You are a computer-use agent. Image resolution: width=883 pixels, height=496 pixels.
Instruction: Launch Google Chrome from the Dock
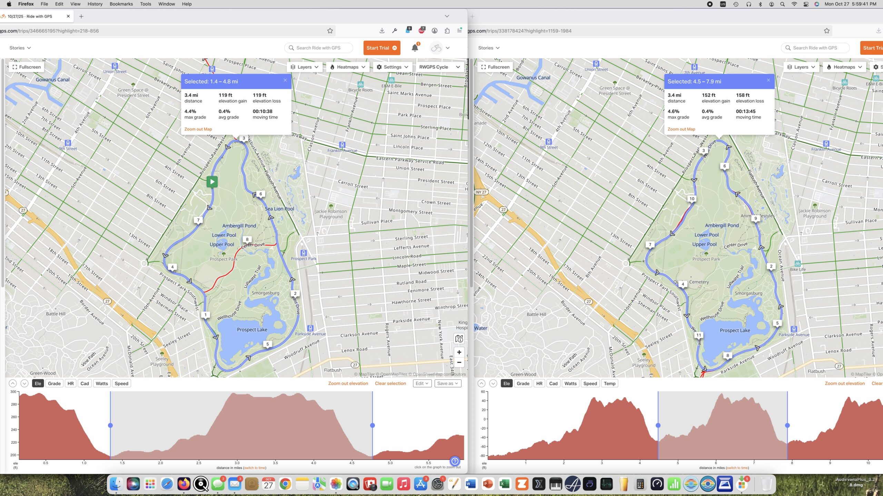tap(285, 484)
